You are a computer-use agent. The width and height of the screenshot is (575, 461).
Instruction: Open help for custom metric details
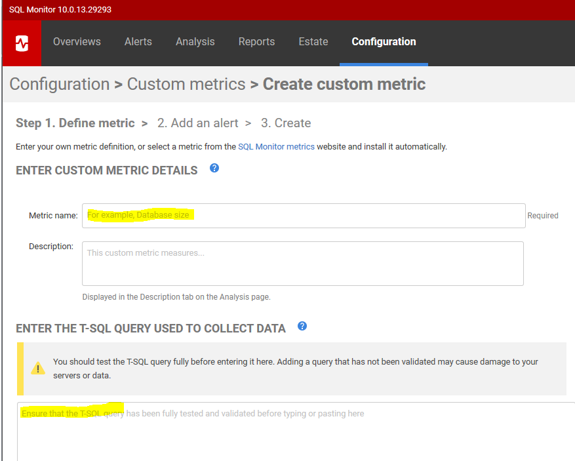(214, 169)
